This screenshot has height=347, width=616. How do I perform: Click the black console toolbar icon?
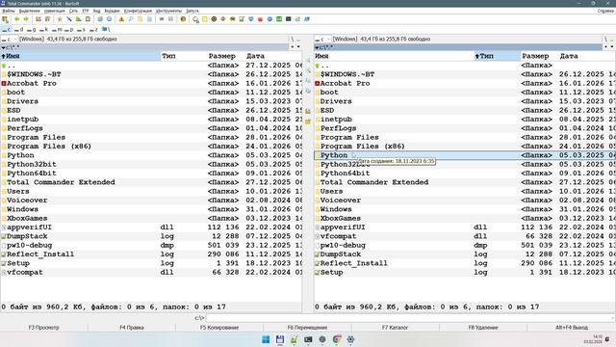point(289,19)
